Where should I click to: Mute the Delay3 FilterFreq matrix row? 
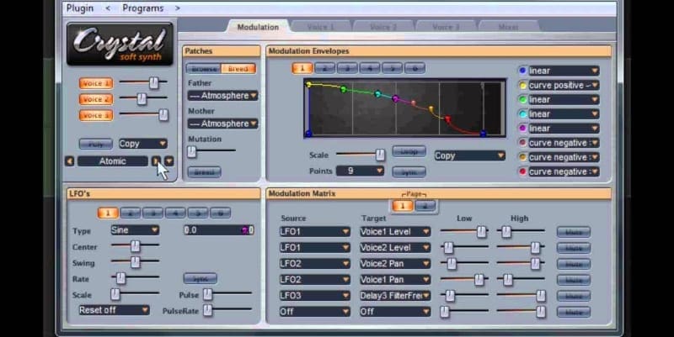[574, 296]
